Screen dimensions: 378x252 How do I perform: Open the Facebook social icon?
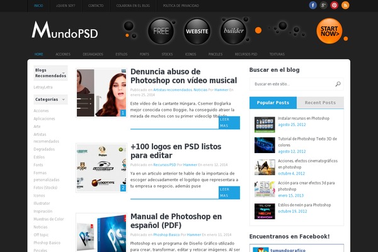click(312, 5)
